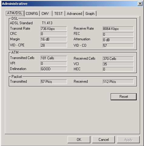Click the Cancel button
144x146 pixels.
coord(104,140)
